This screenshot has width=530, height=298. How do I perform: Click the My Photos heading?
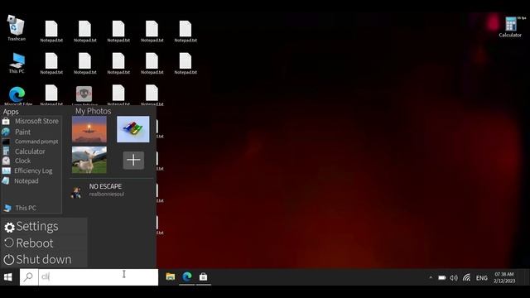(x=94, y=111)
